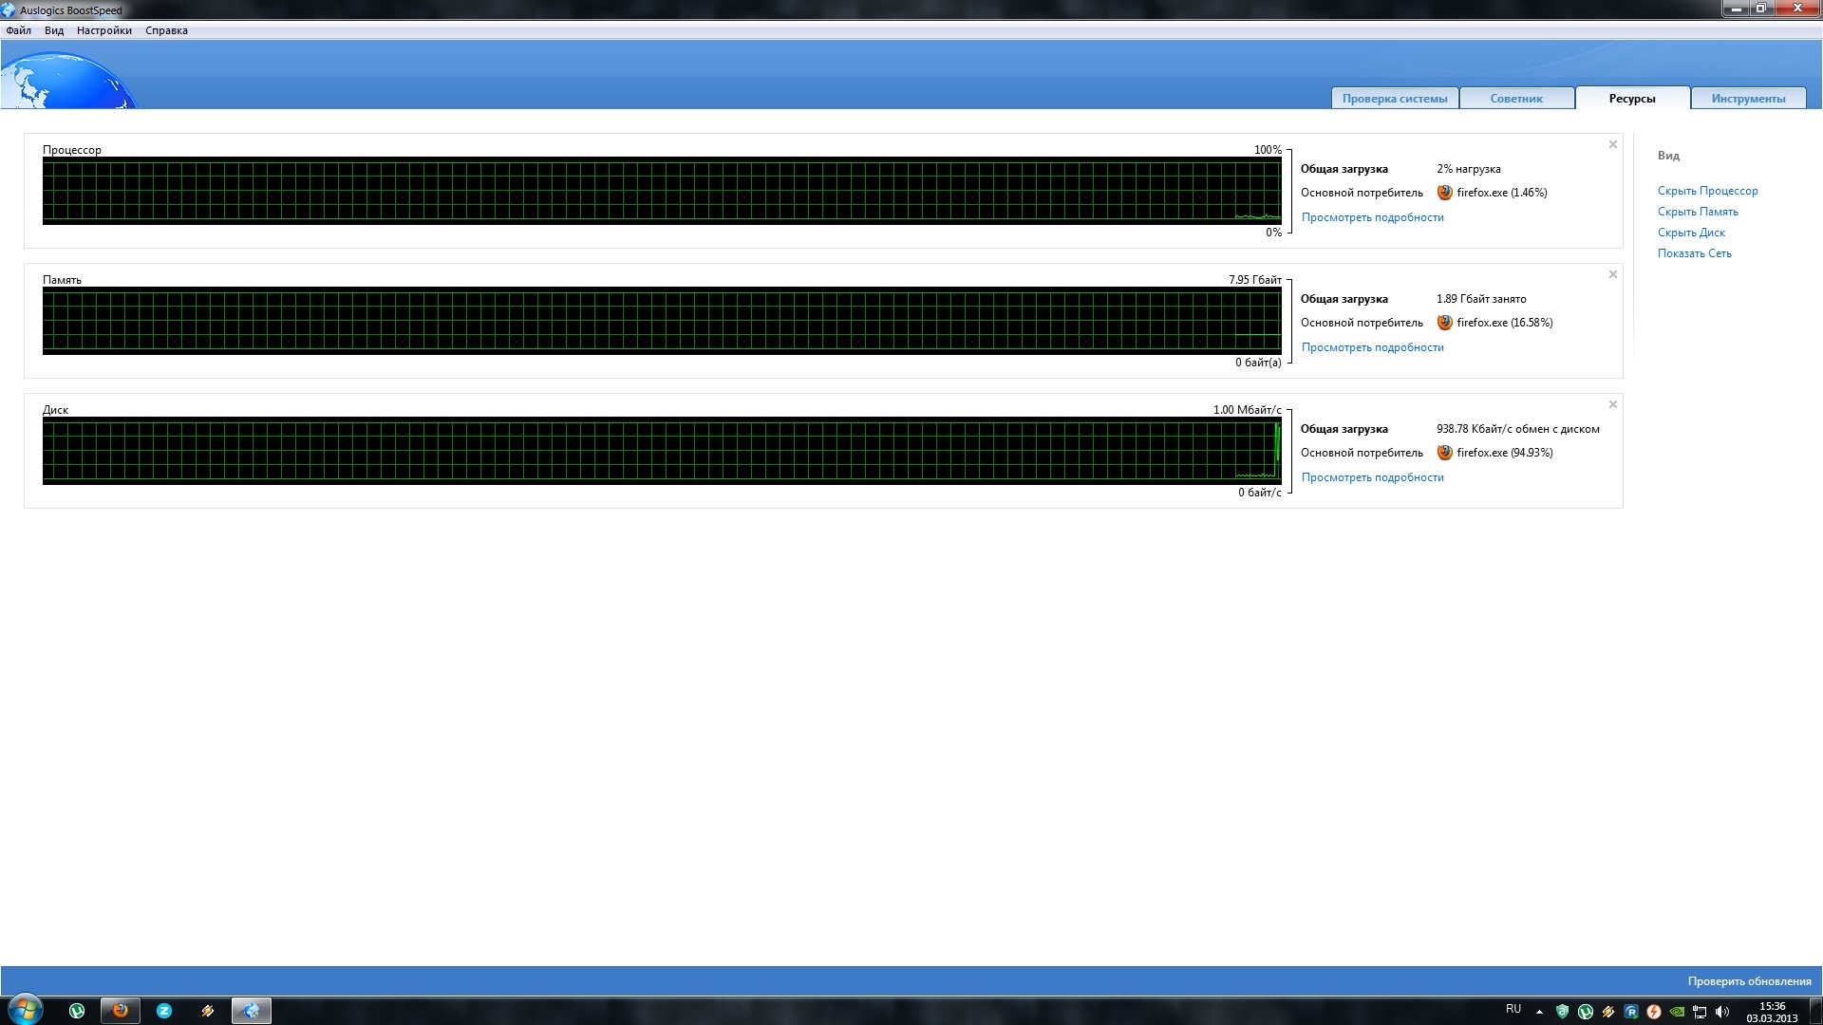Switch to the Инструменты tab

tap(1747, 99)
